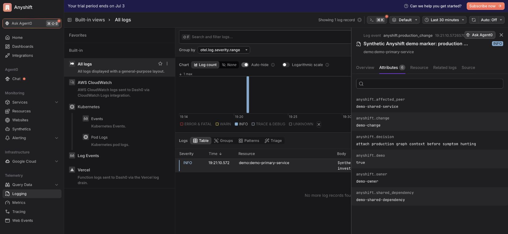This screenshot has height=234, width=508.
Task: Toggle the WARN legend checkbox
Action: point(217,124)
